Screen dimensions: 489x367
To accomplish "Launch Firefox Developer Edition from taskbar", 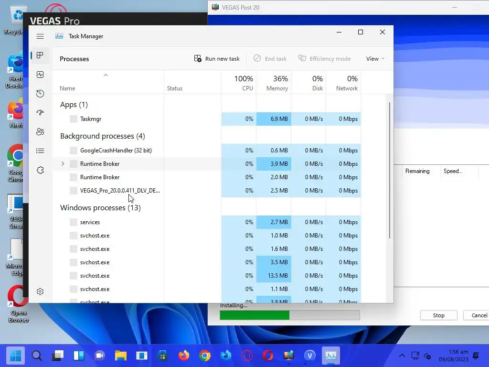I will coord(226,356).
